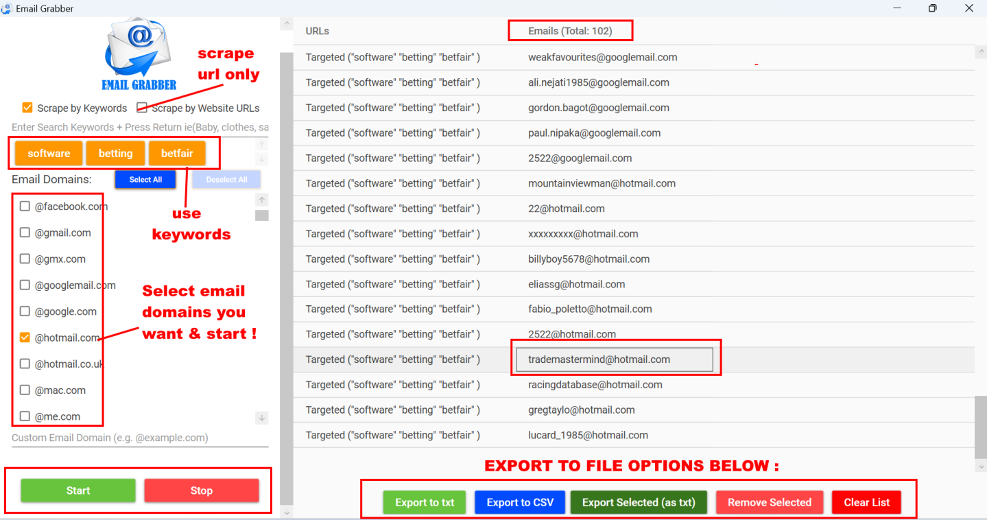Click Export to CSV button

519,502
